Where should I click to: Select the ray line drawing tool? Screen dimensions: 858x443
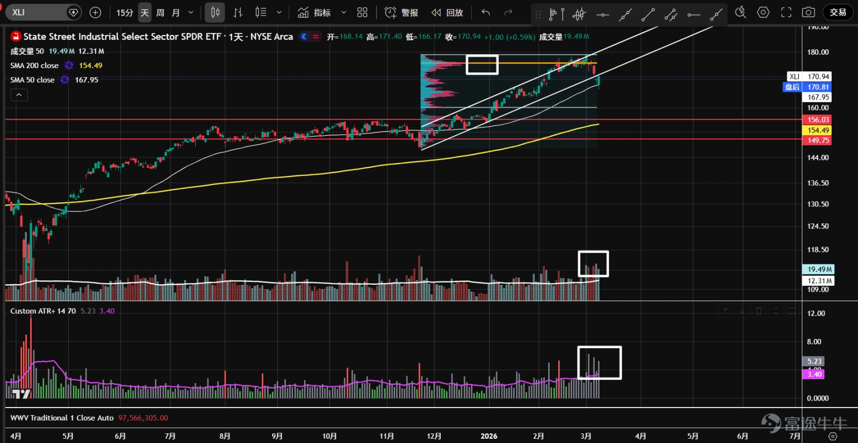(x=716, y=14)
